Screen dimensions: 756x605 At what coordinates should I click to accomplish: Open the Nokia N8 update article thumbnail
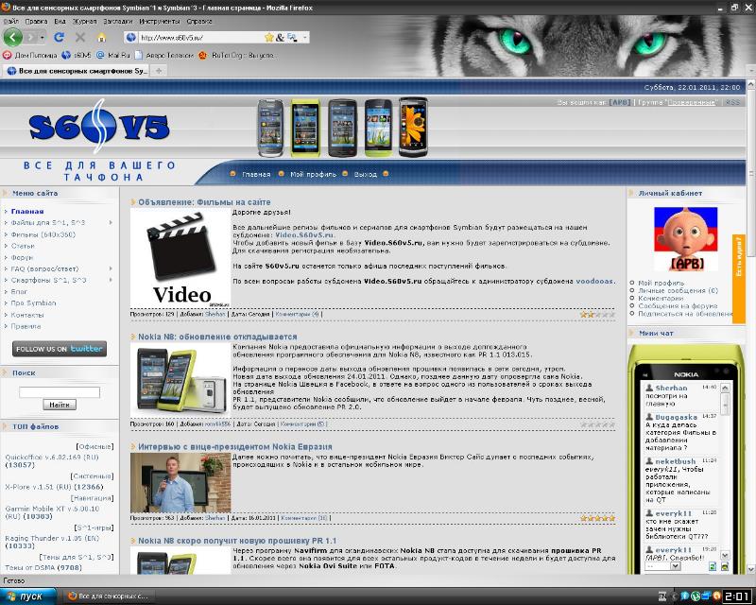pyautogui.click(x=180, y=379)
